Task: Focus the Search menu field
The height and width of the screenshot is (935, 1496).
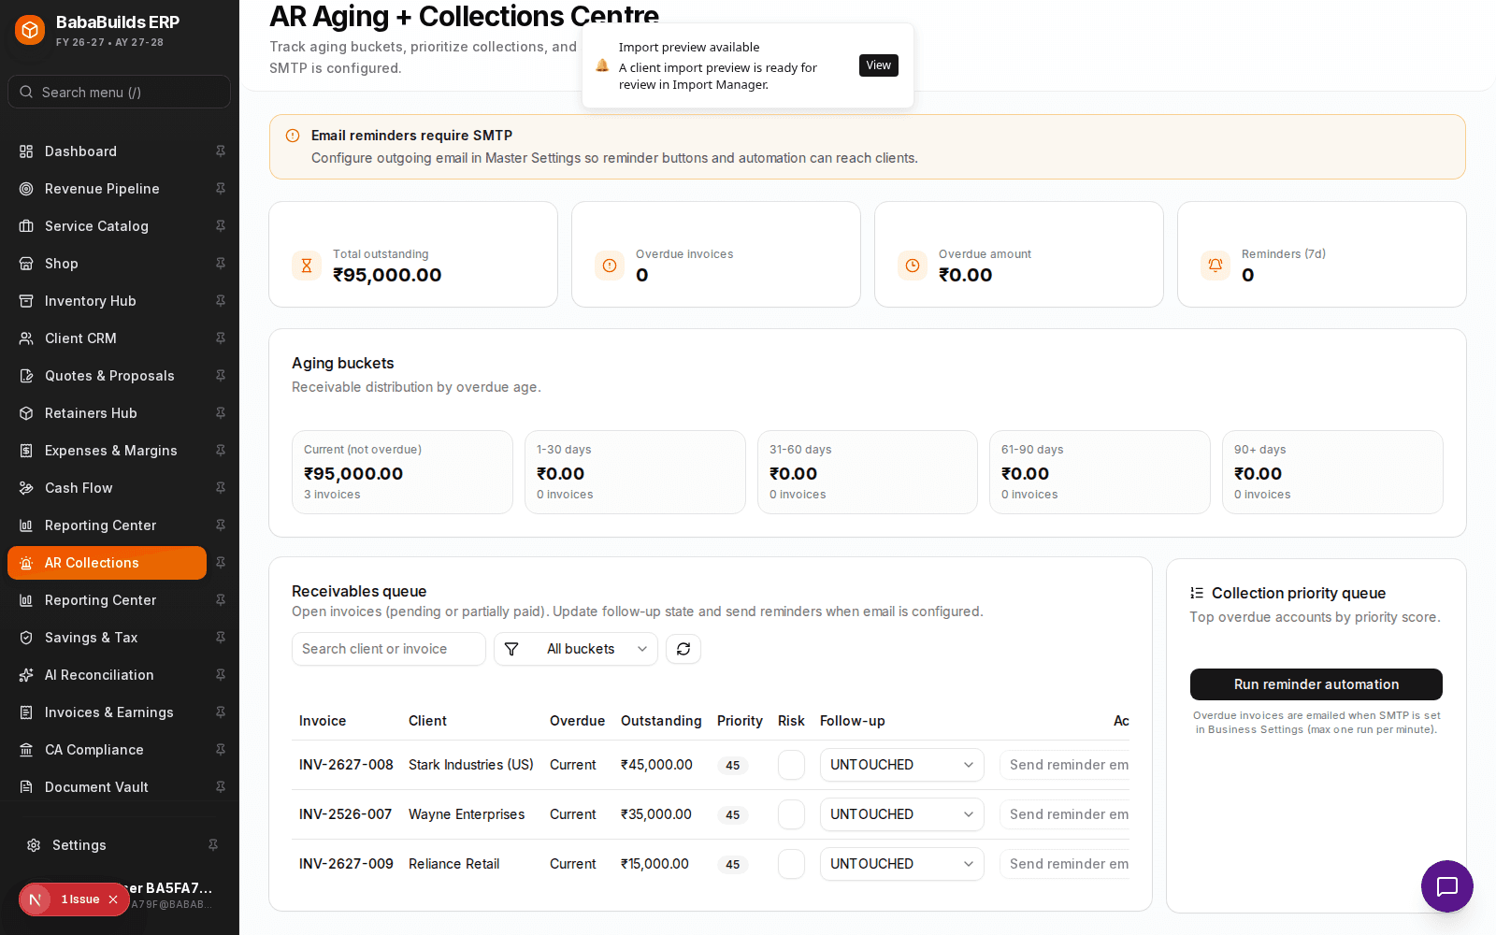Action: pos(119,92)
